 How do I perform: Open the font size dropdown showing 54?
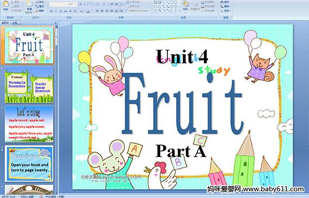[x=76, y=4]
